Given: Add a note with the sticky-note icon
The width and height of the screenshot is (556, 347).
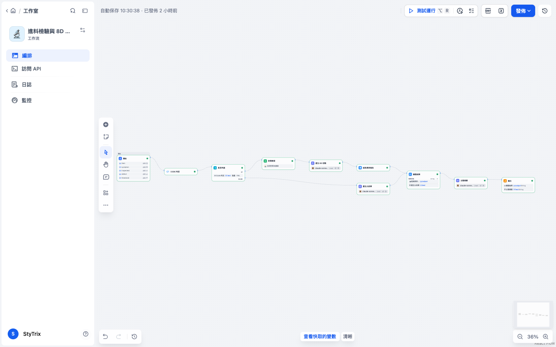Looking at the screenshot, I should [106, 137].
